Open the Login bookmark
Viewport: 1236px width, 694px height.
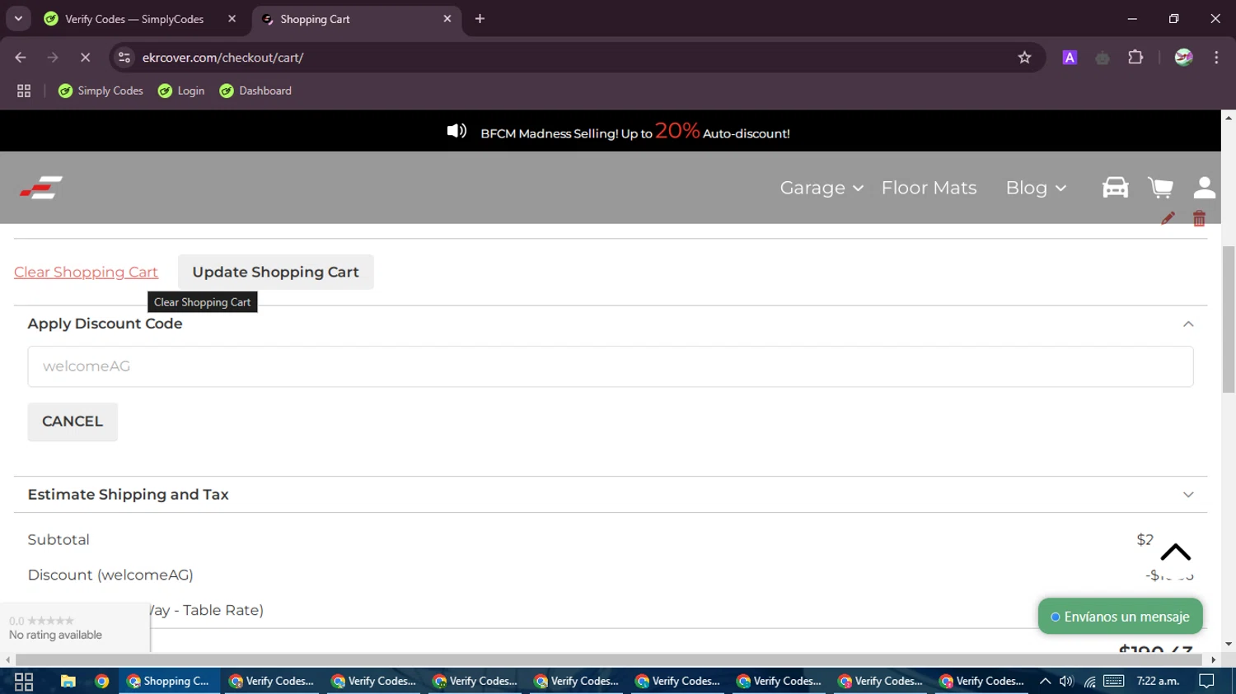pos(181,91)
